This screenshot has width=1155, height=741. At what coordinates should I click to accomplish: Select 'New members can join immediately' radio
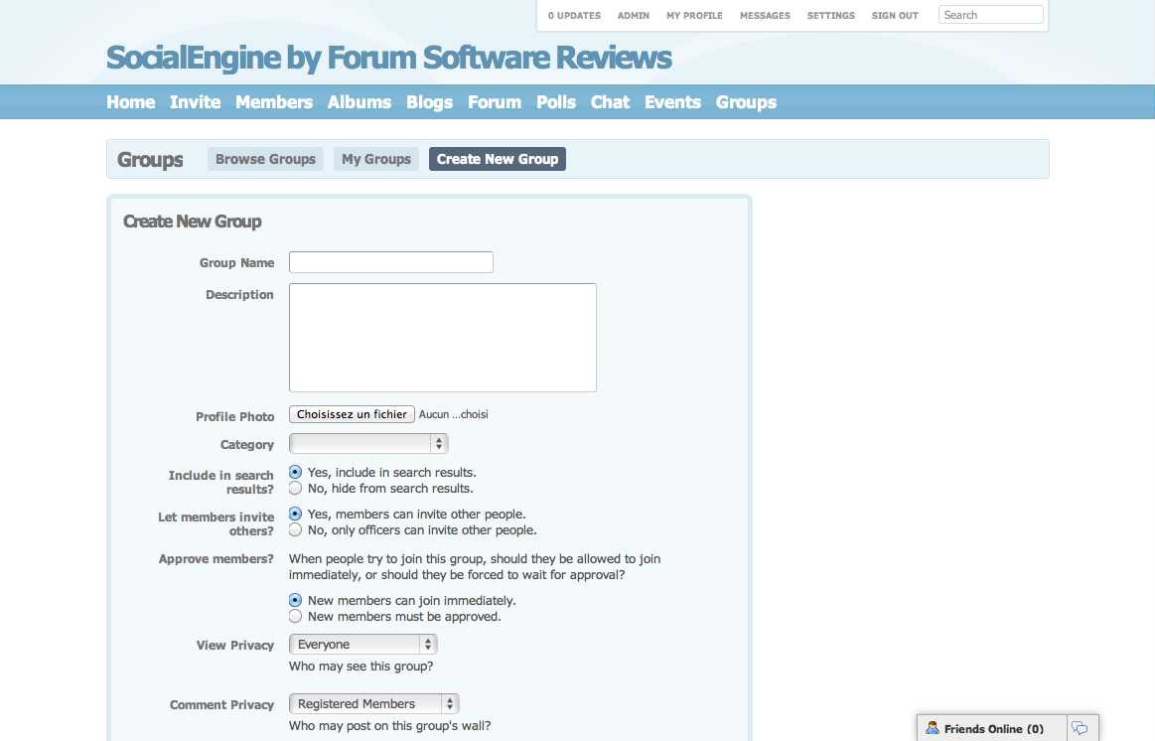click(x=295, y=600)
